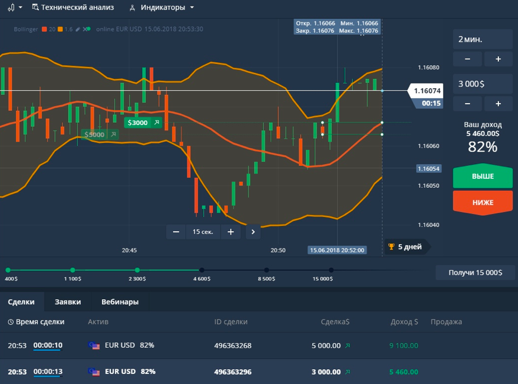Click the compass icon beside Индикаторы

click(132, 8)
